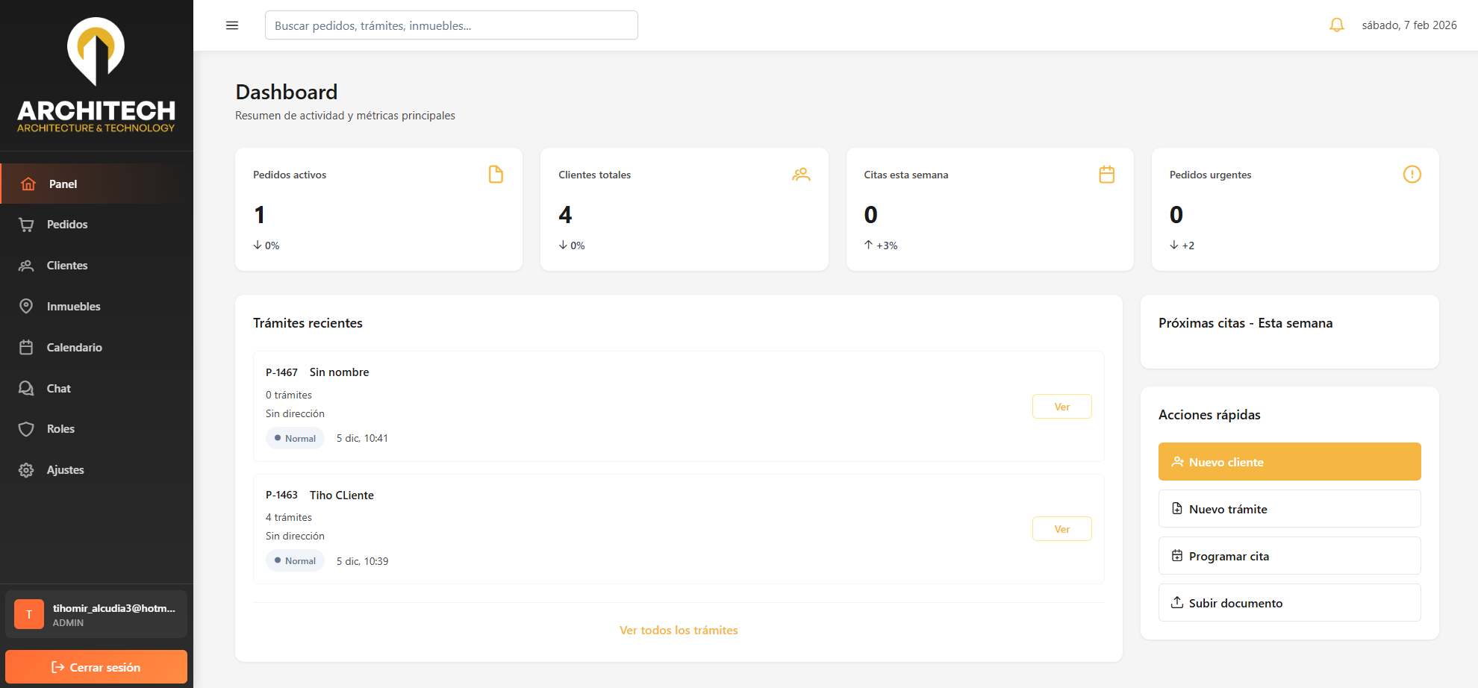
Task: Click the user avatar with letter T
Action: [x=29, y=615]
